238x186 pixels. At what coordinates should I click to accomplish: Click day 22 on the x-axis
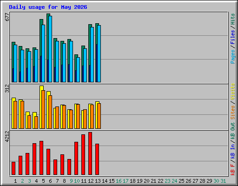[x=160, y=181]
